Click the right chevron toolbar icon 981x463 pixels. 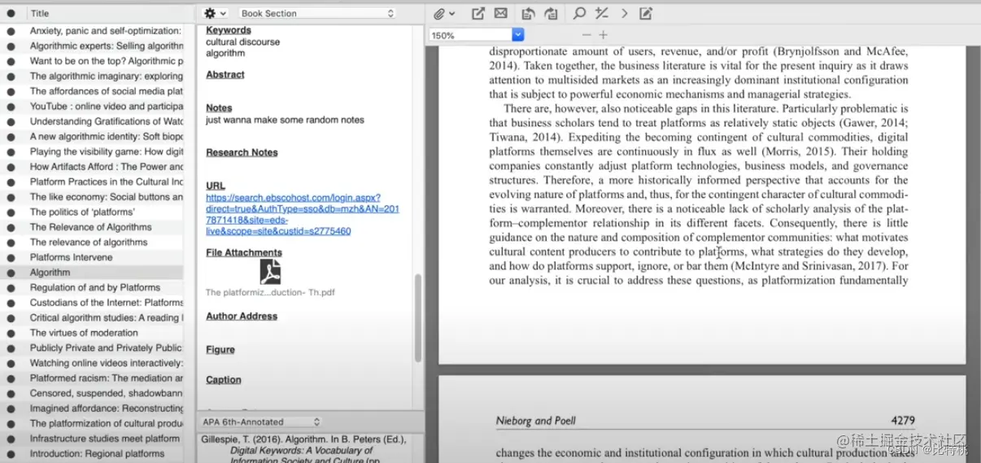tap(624, 13)
